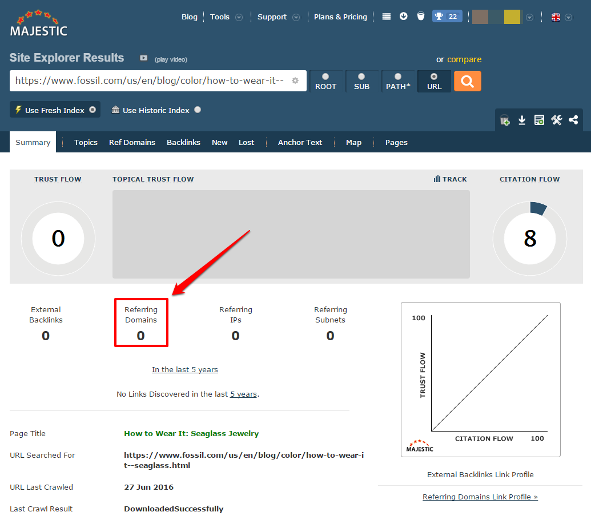
Task: Expand the user account dropdown arrow
Action: 529,17
